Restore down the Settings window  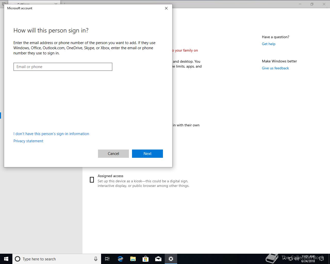click(x=312, y=4)
